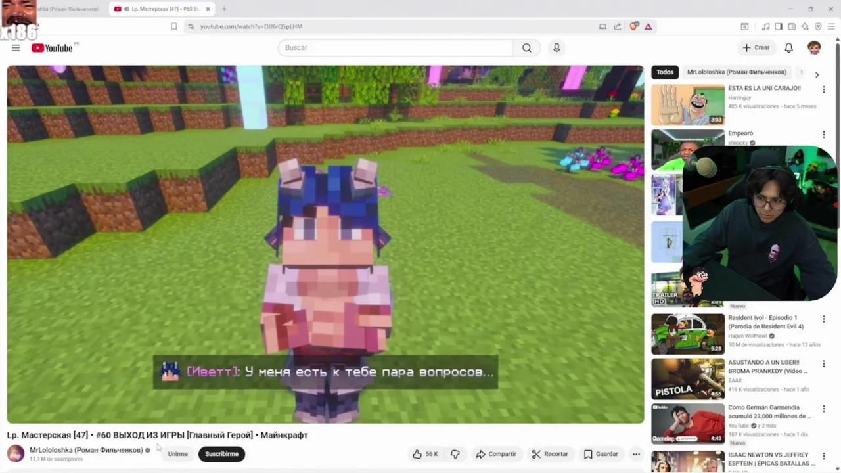The image size is (841, 473).
Task: Open options for ISAAC NEWTON VS JEFFREY video
Action: [823, 456]
